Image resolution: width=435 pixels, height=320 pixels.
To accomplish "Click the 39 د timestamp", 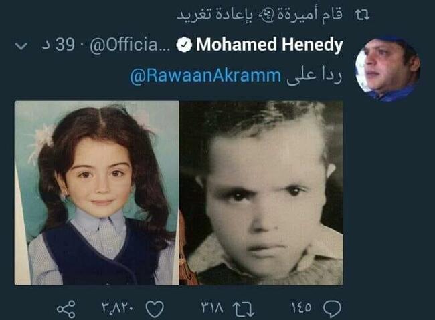I will click(x=58, y=44).
